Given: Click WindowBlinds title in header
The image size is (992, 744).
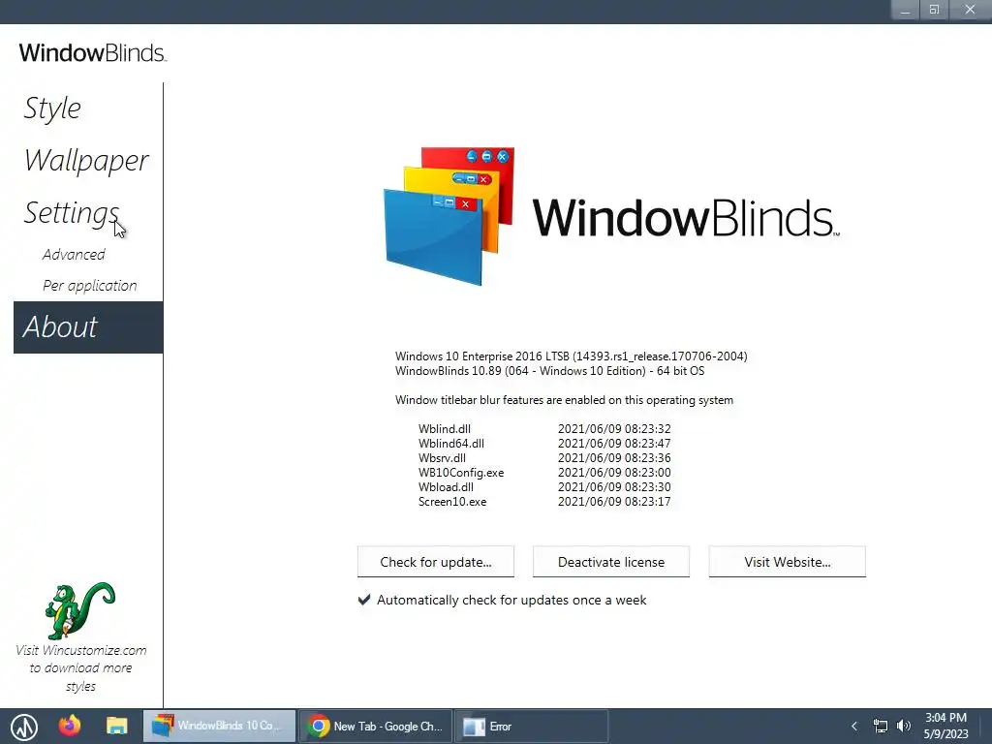Looking at the screenshot, I should pyautogui.click(x=92, y=52).
